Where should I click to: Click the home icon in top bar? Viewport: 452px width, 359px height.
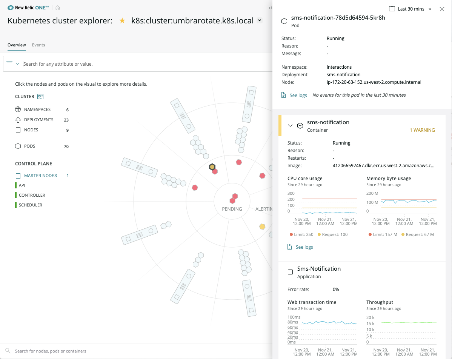coord(58,8)
